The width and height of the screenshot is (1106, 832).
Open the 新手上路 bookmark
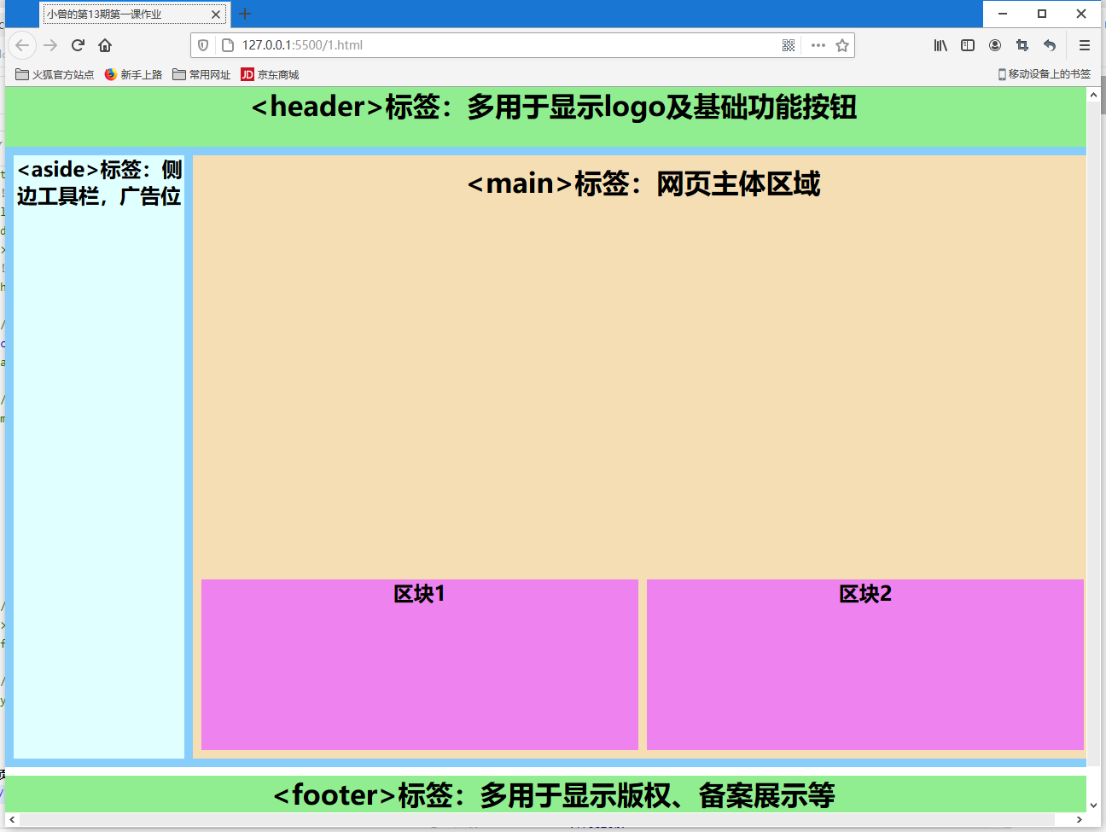pos(133,74)
